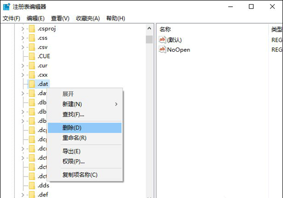Select the .dat tree key label
This screenshot has width=283, height=198.
(x=43, y=84)
